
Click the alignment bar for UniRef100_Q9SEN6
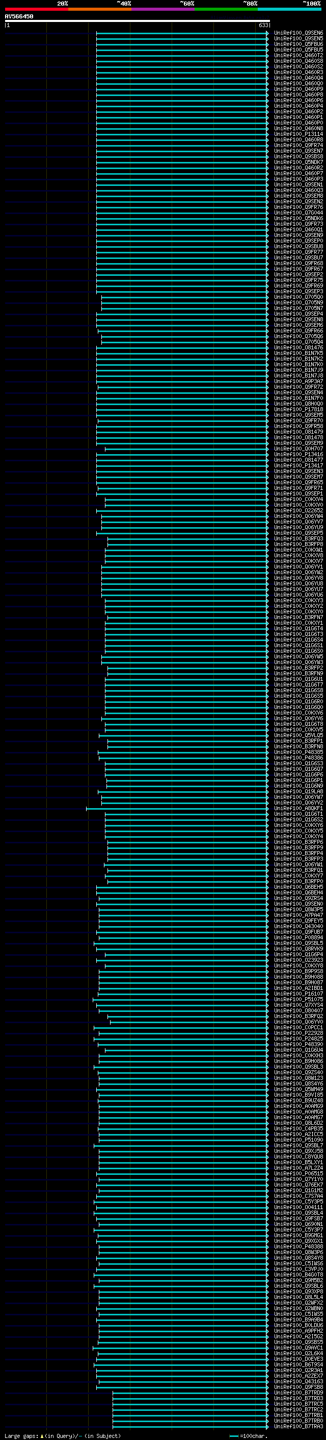pyautogui.click(x=182, y=33)
